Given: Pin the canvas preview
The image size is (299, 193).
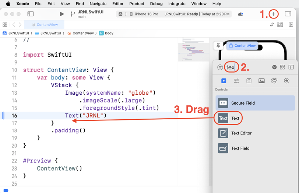Looking at the screenshot, I should 218,46.
